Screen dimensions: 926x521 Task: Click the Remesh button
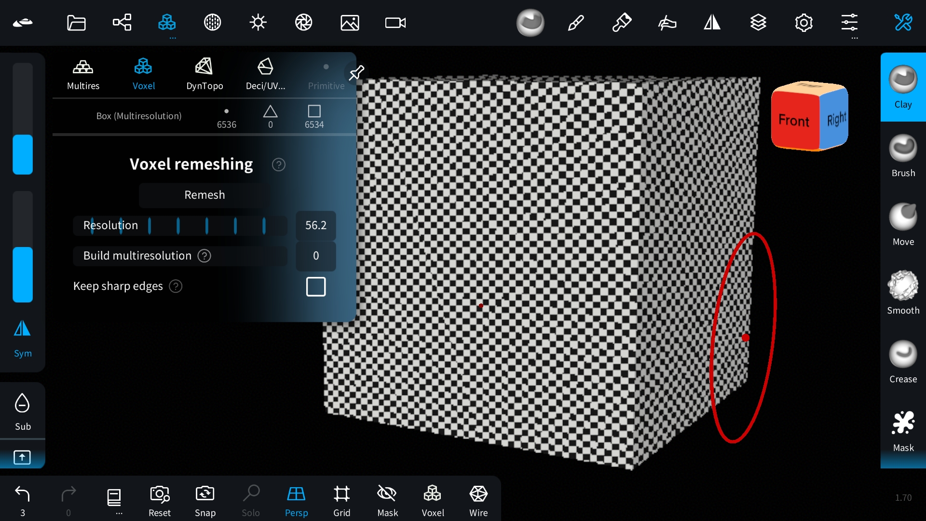click(204, 195)
